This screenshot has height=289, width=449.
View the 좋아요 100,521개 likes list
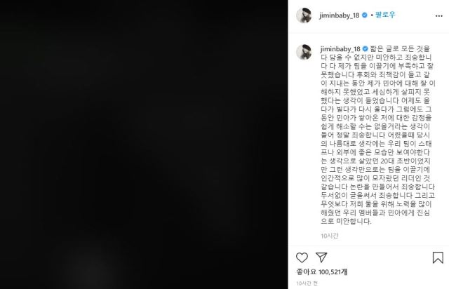tap(322, 271)
